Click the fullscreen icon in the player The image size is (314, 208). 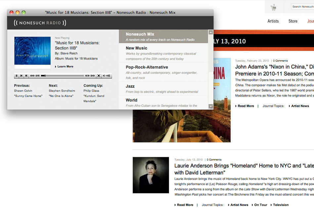click(99, 76)
